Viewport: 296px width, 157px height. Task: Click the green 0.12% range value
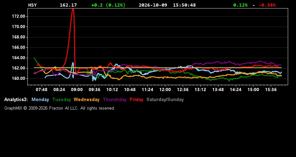[x=240, y=5]
